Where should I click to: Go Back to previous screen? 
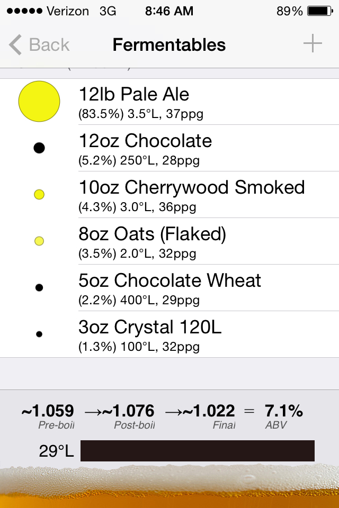click(39, 44)
